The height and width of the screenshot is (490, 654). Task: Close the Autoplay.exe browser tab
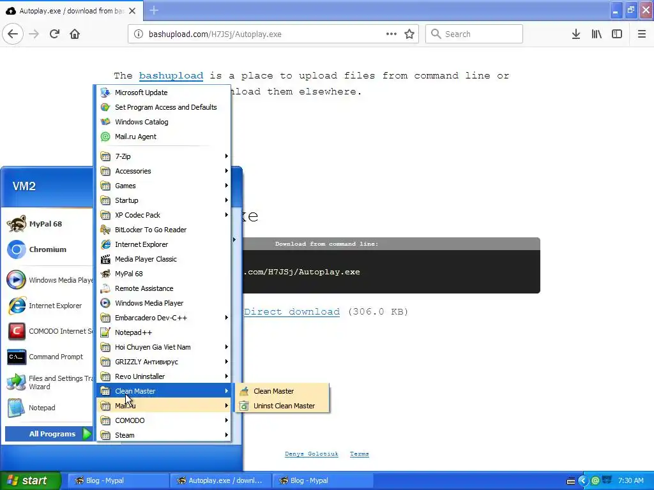tap(132, 11)
